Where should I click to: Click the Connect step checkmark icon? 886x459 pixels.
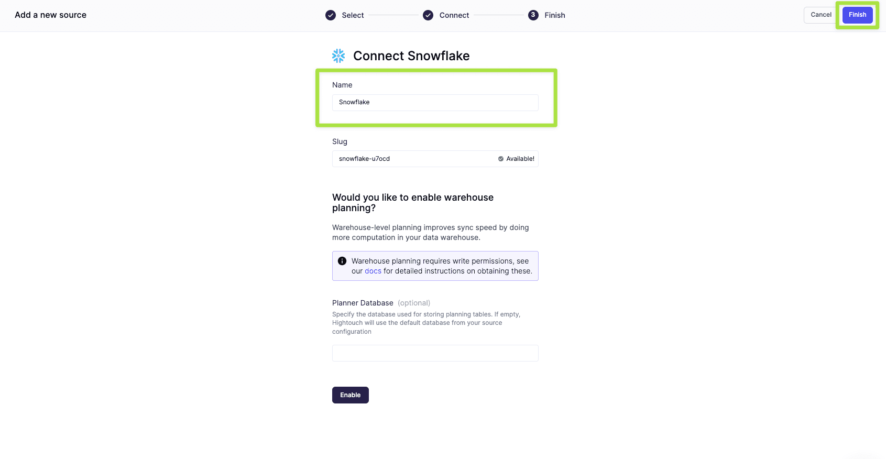428,15
